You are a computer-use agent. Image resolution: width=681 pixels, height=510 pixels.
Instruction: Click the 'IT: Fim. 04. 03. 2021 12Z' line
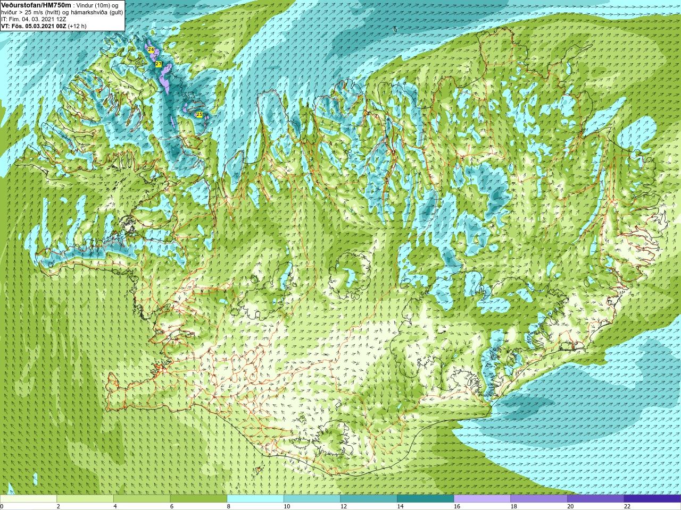pyautogui.click(x=34, y=19)
